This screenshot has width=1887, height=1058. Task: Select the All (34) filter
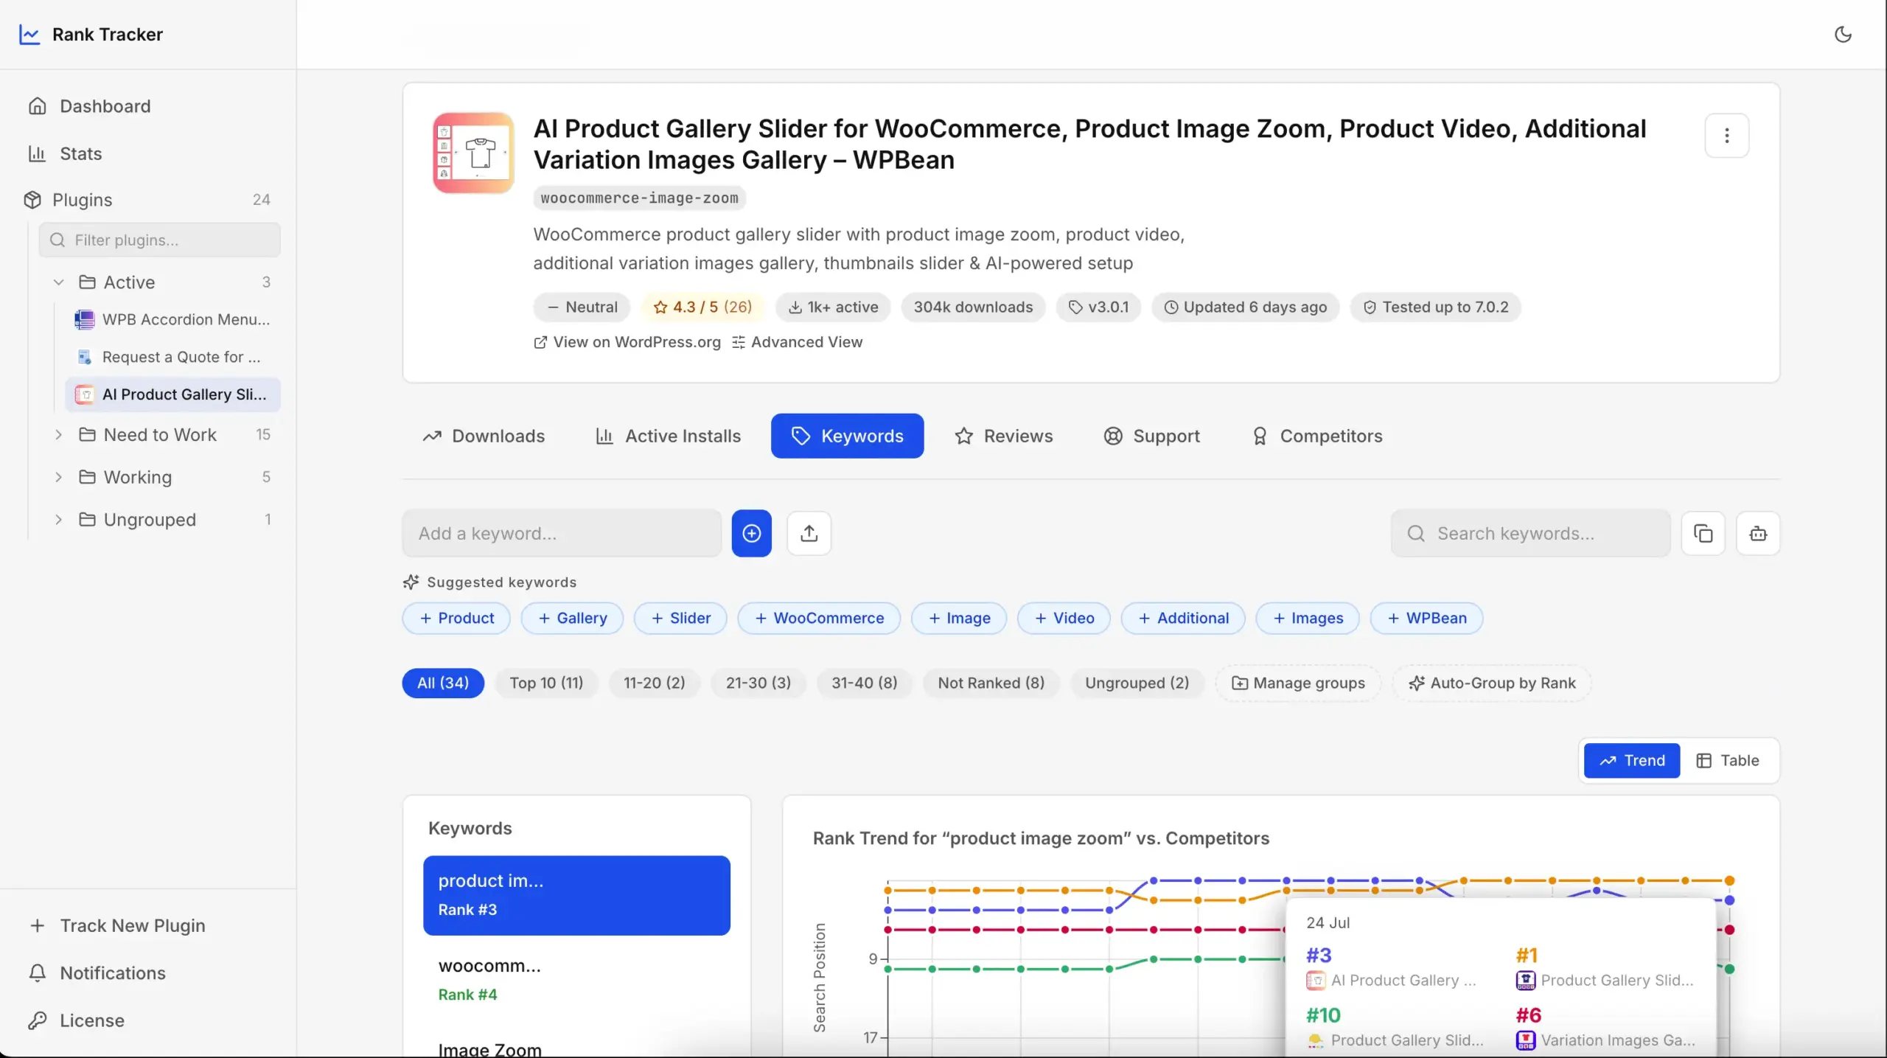point(443,683)
